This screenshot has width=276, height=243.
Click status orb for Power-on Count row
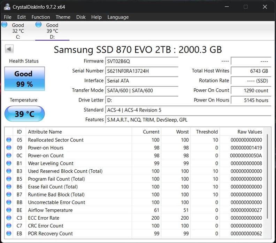click(9, 155)
